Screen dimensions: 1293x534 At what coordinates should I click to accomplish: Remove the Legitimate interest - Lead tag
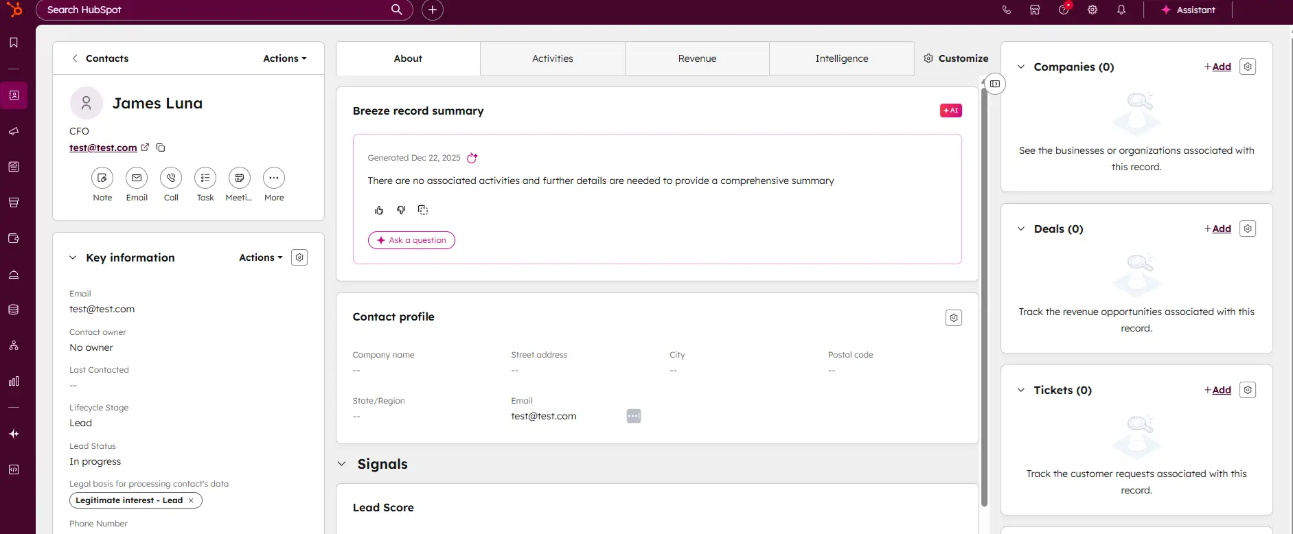191,500
